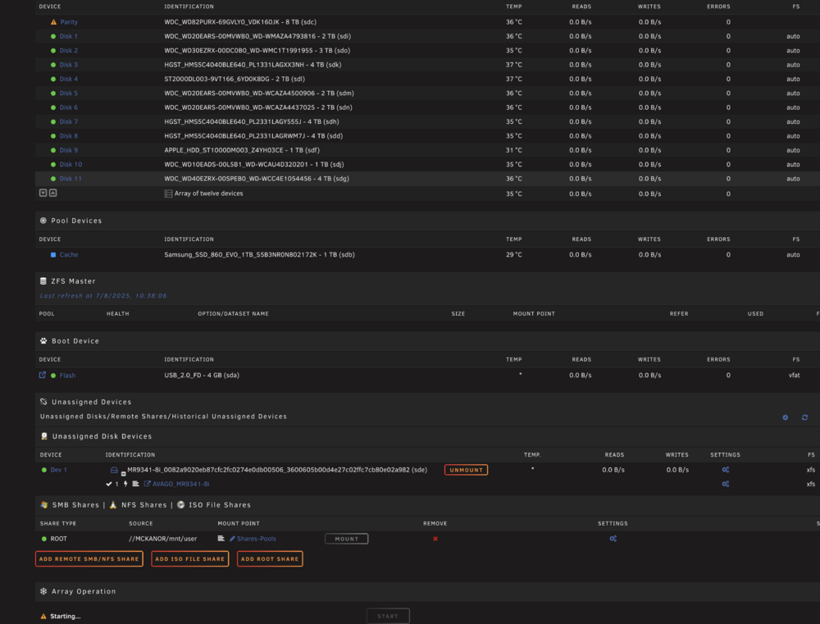The image size is (820, 624).
Task: Click the script icon beside AVAGO_MR9341-8i
Action: (135, 484)
